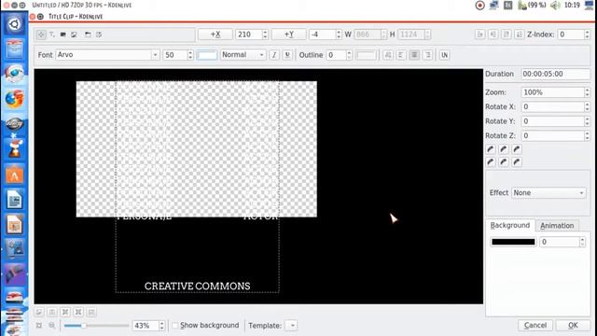This screenshot has width=597, height=336.
Task: Click fourth z-order icon next to Z-Index
Action: [x=519, y=35]
